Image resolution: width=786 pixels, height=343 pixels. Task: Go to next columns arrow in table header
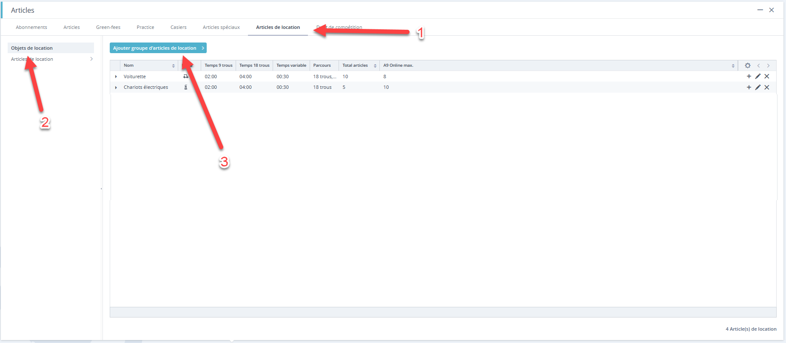pos(768,65)
